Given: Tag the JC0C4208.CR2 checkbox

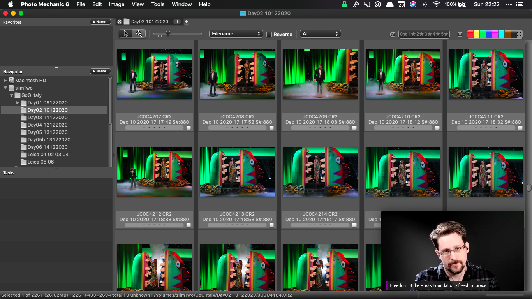Looking at the screenshot, I should coord(271,127).
